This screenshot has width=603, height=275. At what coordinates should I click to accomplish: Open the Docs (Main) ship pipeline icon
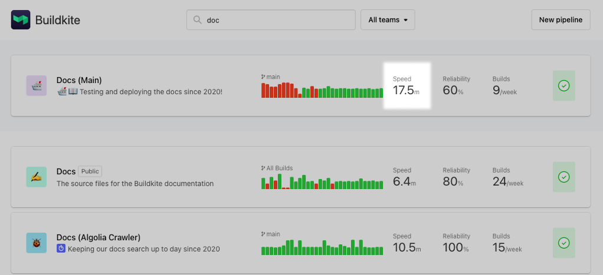point(37,85)
